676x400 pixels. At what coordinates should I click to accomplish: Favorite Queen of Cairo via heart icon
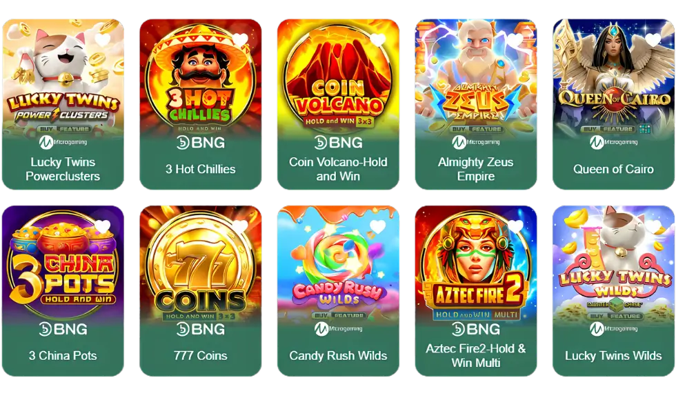[653, 40]
